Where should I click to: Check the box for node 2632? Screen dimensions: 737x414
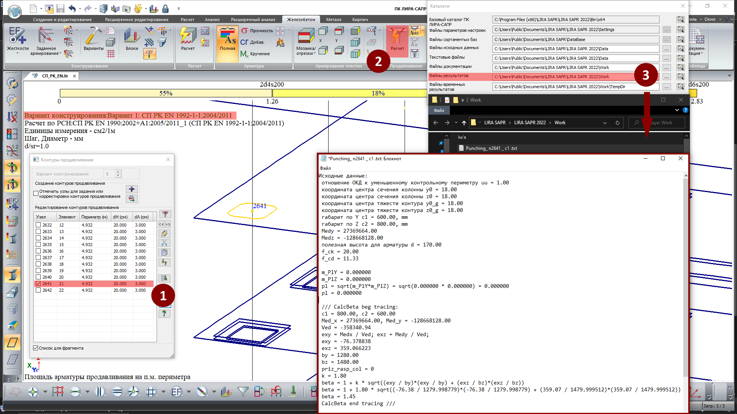pos(38,225)
